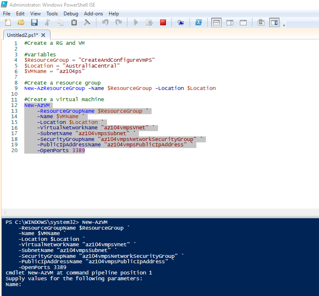Run script with green play icon
Screen dimensions: 319x296
click(136, 22)
